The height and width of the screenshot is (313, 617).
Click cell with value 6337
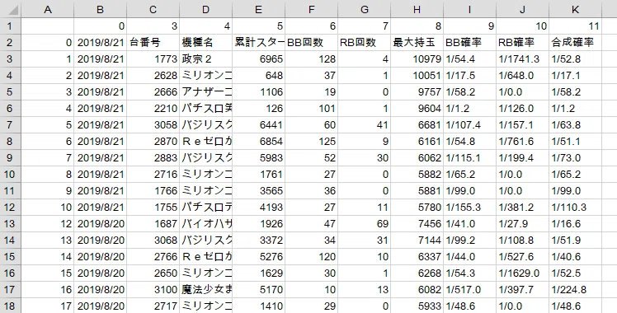tap(417, 257)
